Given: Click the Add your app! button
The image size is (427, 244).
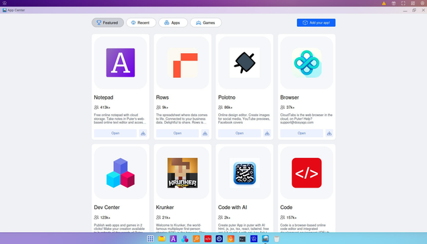Looking at the screenshot, I should coord(316,23).
